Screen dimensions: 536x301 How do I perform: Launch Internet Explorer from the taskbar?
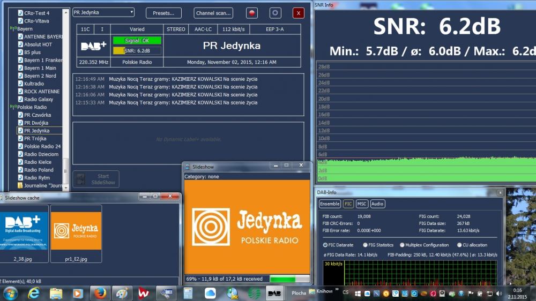[33, 294]
